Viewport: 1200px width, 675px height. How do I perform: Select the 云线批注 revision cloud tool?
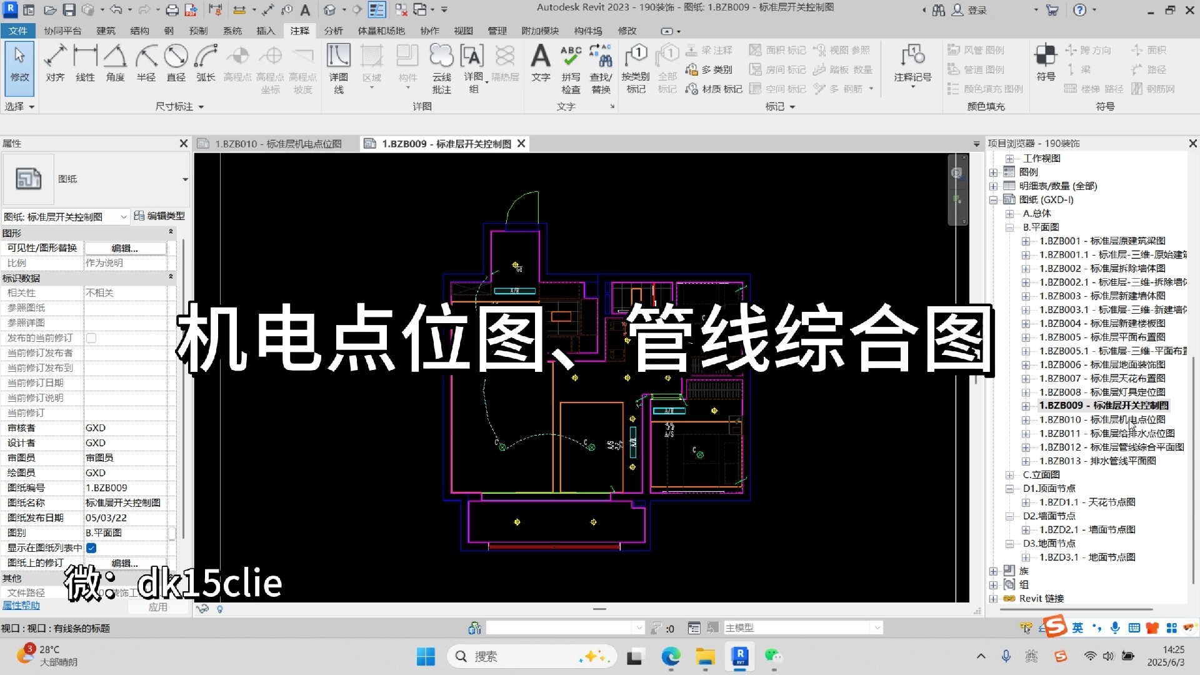coord(442,67)
